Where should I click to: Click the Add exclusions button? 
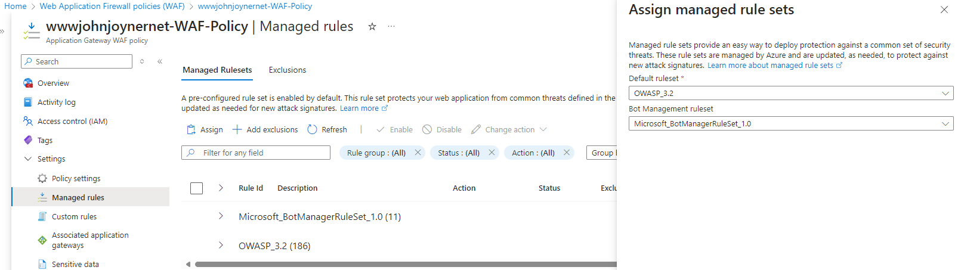click(x=265, y=130)
